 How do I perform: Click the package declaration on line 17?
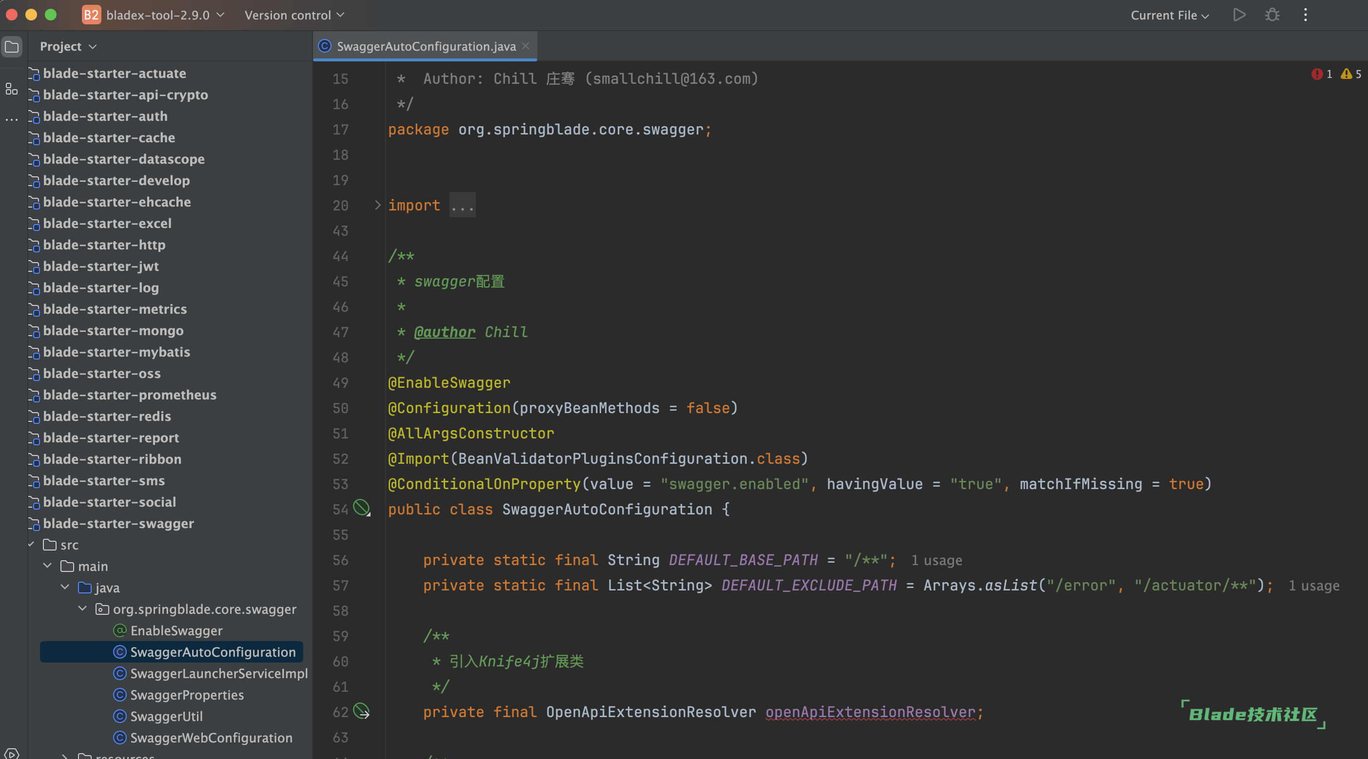(549, 130)
